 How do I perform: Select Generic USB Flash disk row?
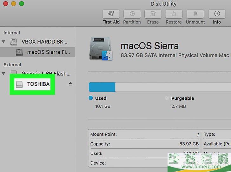37,73
